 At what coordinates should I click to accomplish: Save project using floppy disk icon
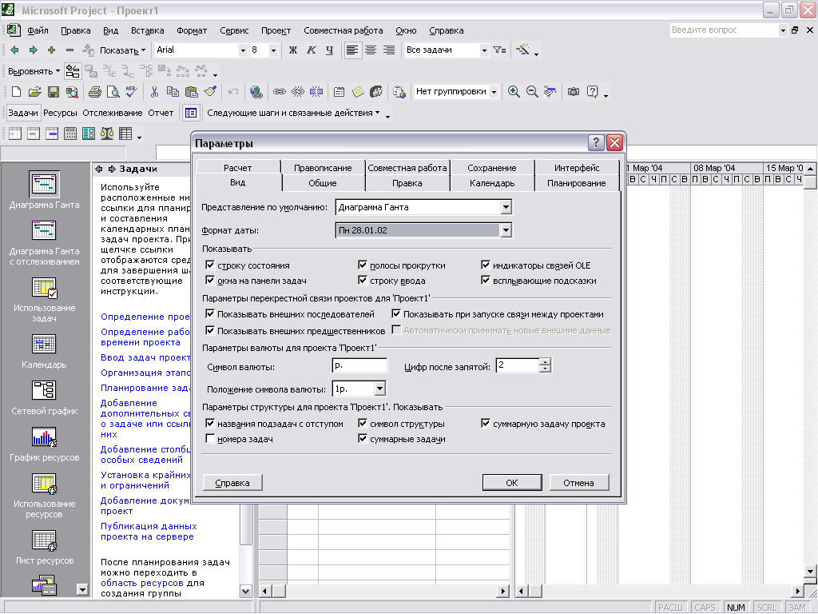click(x=54, y=92)
